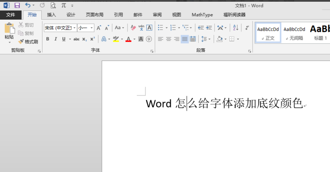Align text left

point(160,39)
